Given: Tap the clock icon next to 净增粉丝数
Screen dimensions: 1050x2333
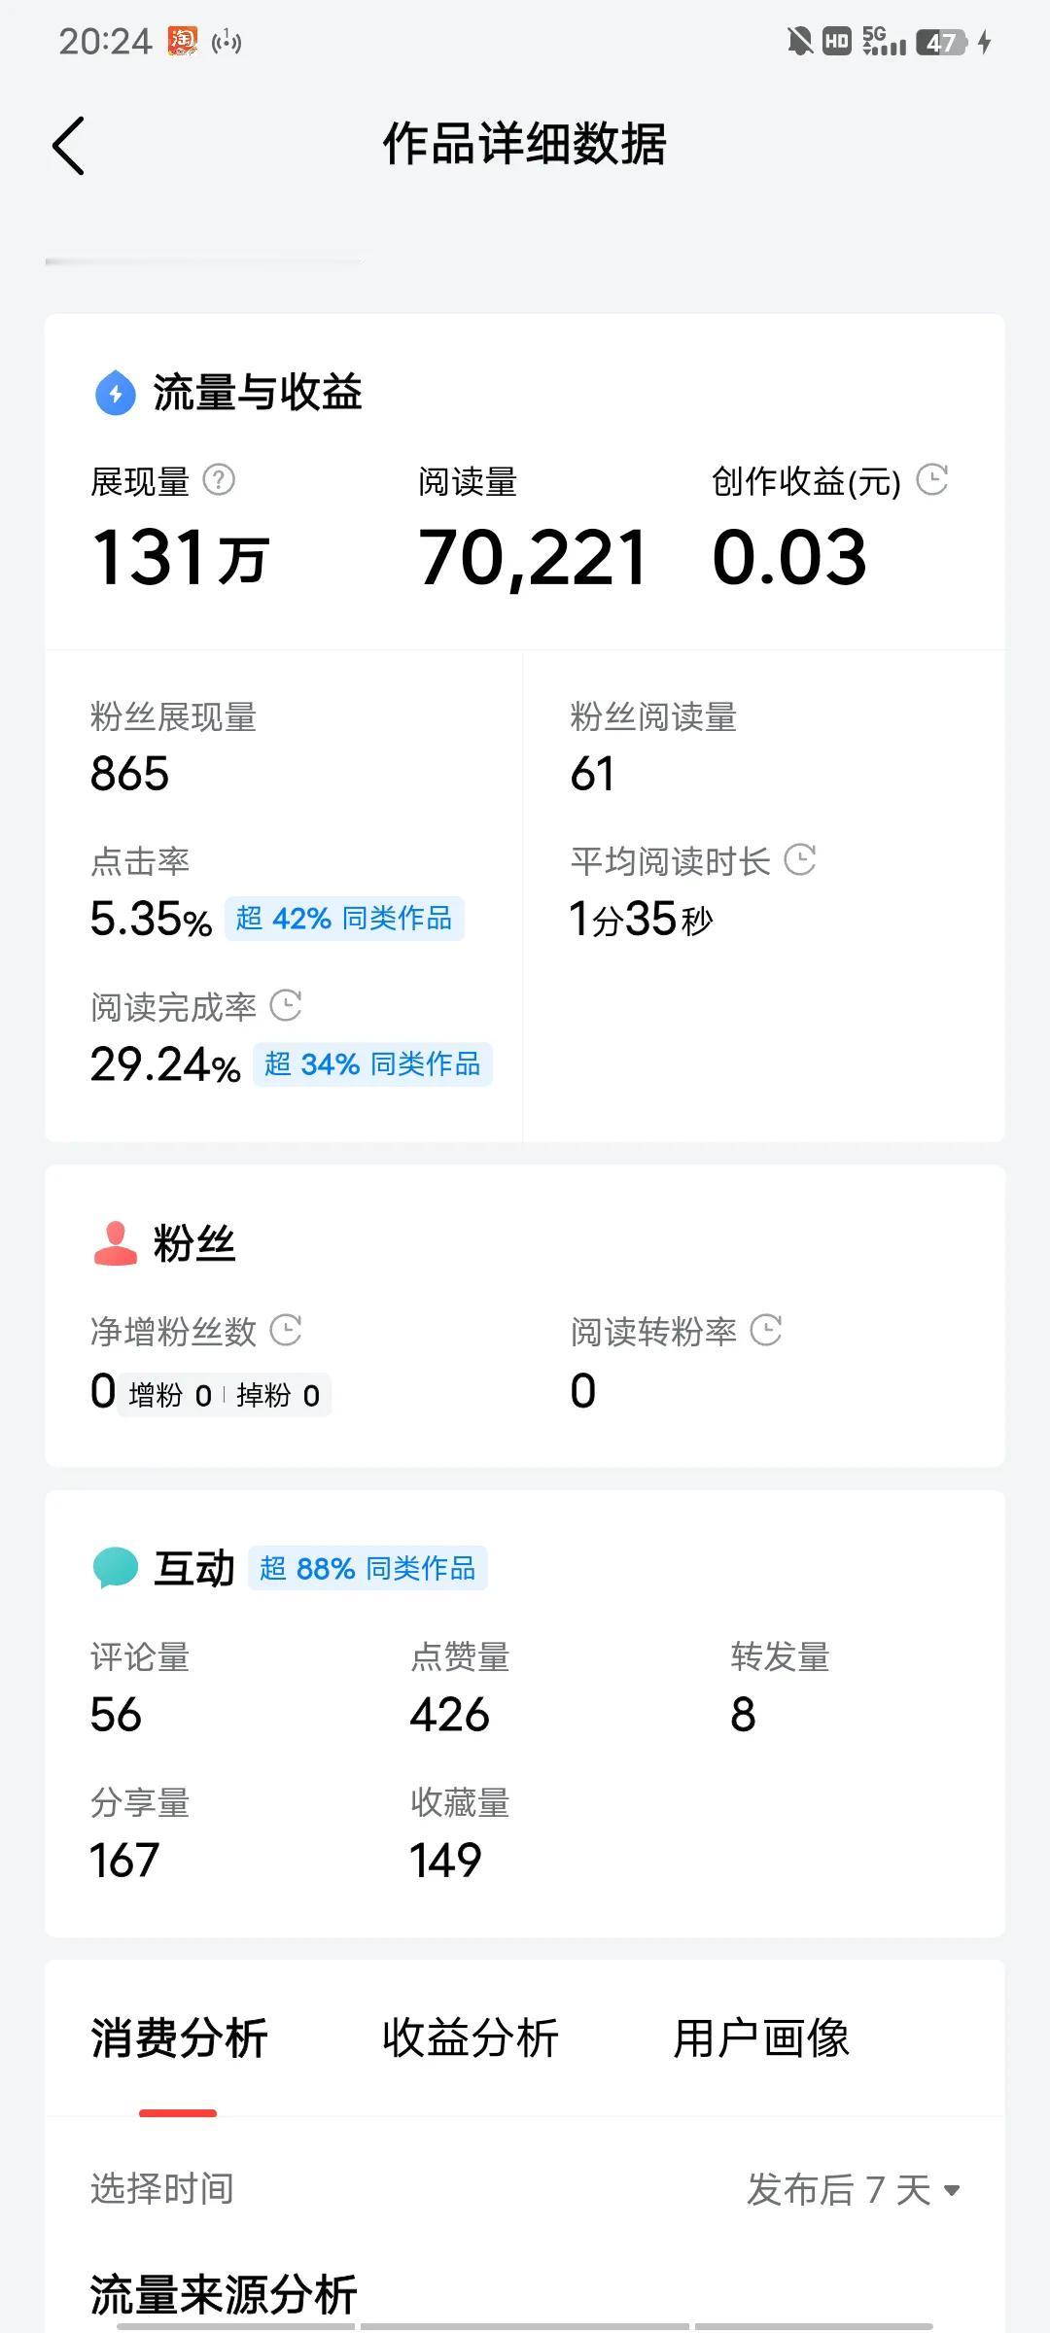Looking at the screenshot, I should (x=286, y=1330).
